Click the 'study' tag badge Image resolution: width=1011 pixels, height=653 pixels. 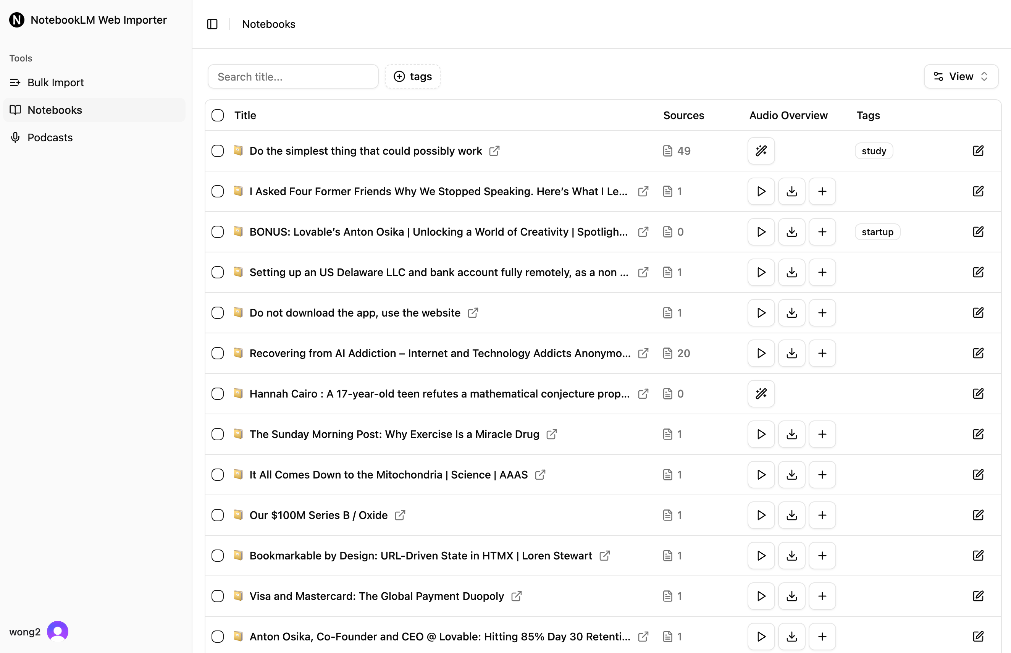(x=874, y=151)
